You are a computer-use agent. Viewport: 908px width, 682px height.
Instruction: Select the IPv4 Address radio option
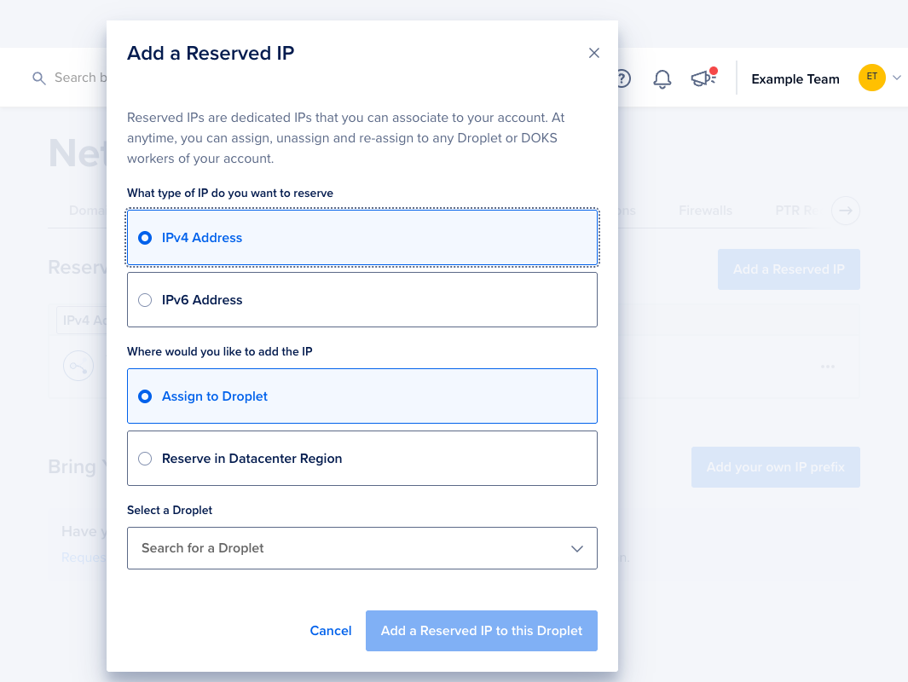pos(362,238)
